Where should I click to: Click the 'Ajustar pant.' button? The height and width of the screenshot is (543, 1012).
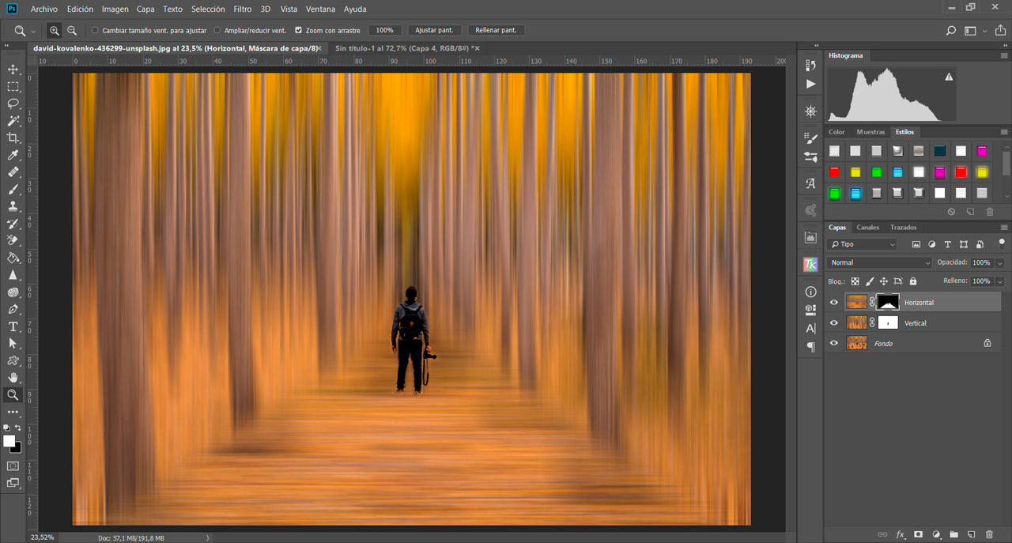tap(434, 31)
